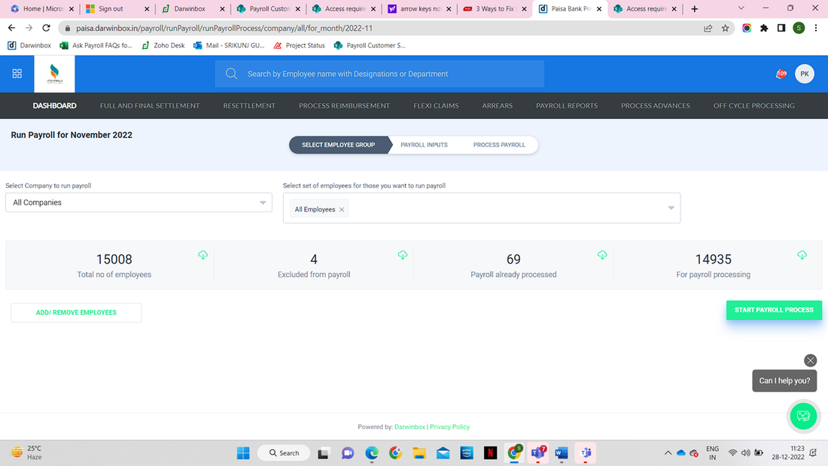Click Add/Remove Employees
Screen dimensions: 828x466
coord(75,312)
